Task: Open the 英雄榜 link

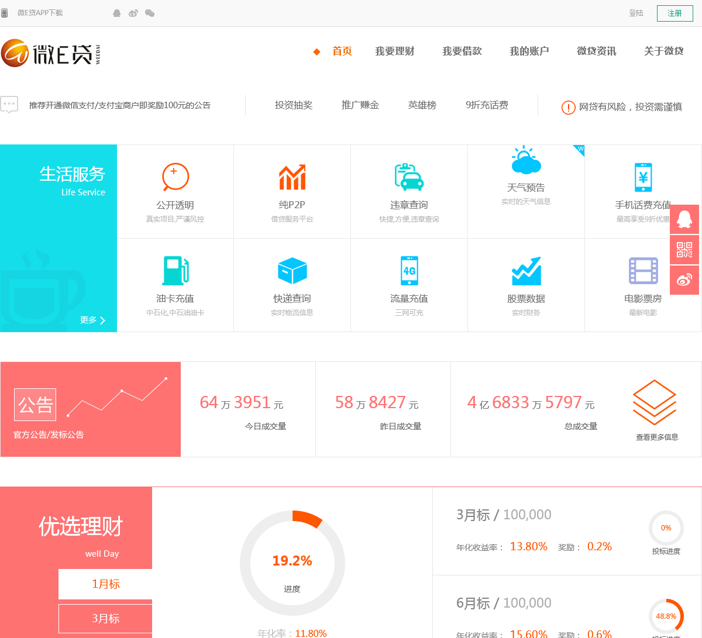Action: (x=422, y=105)
